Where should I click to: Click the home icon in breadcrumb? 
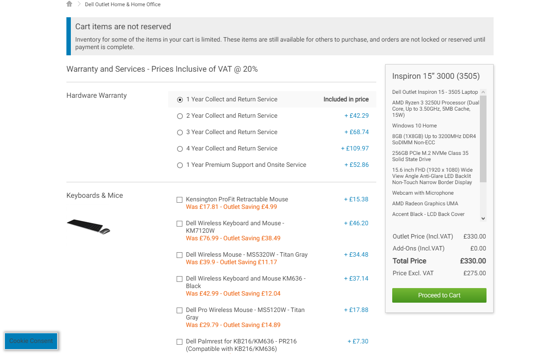(69, 4)
